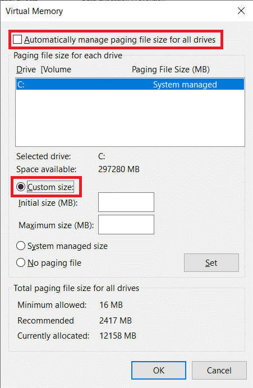The height and width of the screenshot is (388, 253).
Task: Focus the Maximum size (MB) input field
Action: click(x=126, y=224)
